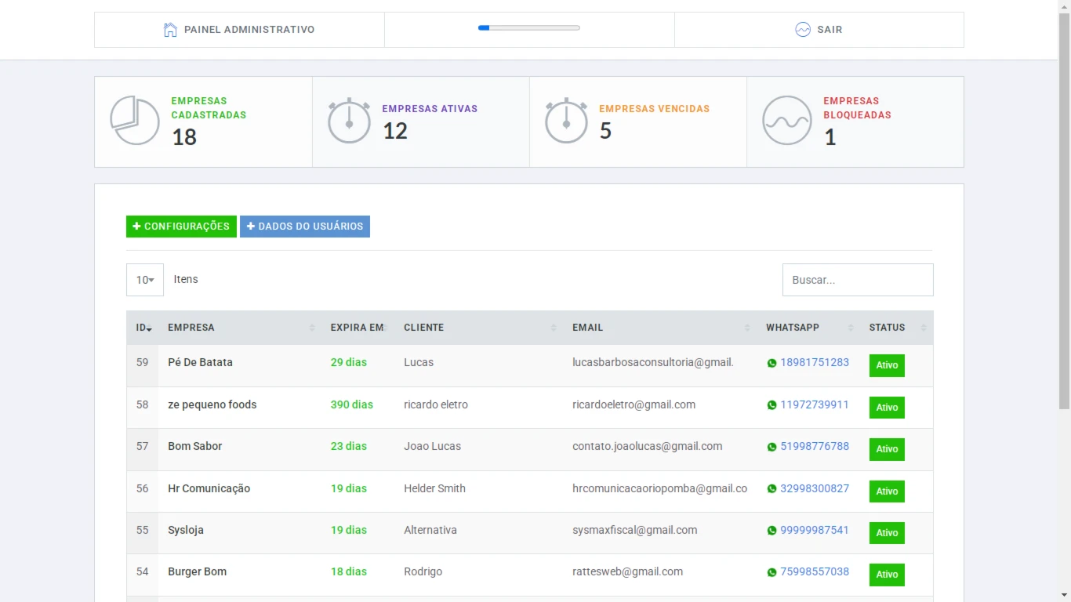The image size is (1071, 602).
Task: Toggle the Ativo status for Bom Sabor
Action: 887,449
